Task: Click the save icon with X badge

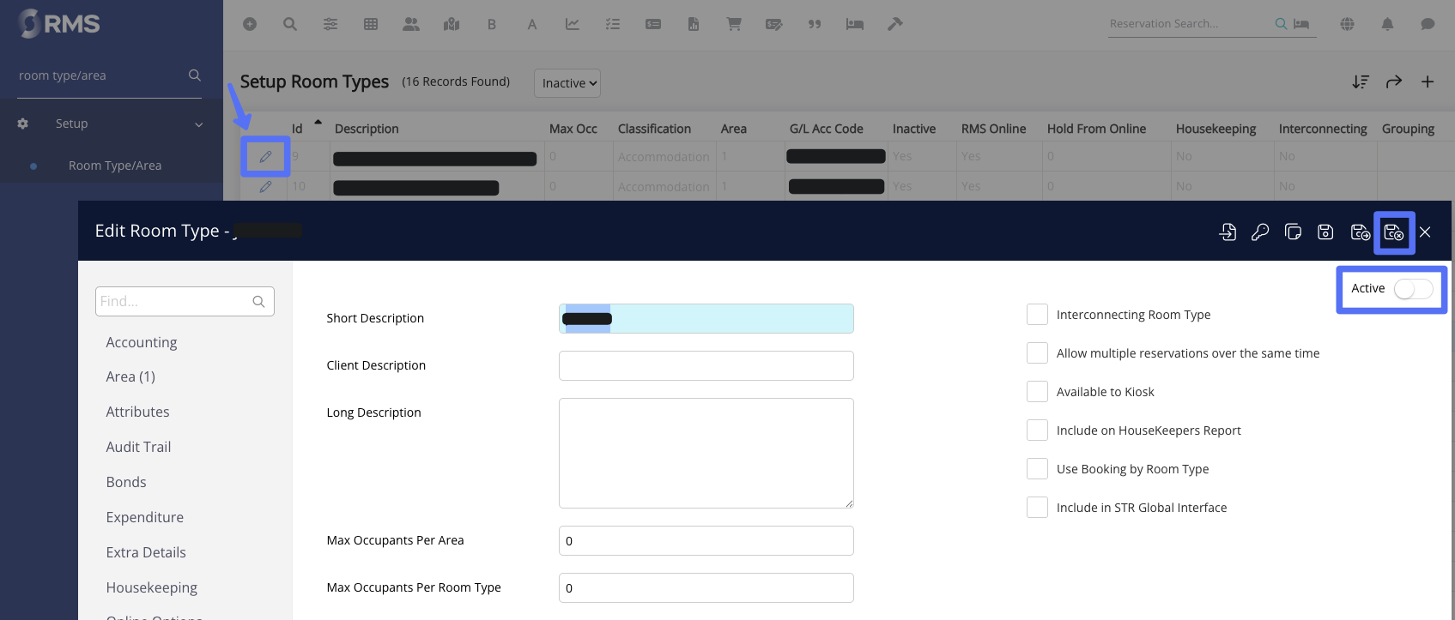Action: point(1394,232)
